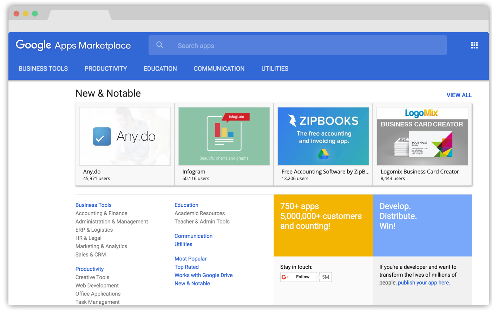492x311 pixels.
Task: Open Accounting & Finance subcategory
Action: [x=101, y=213]
